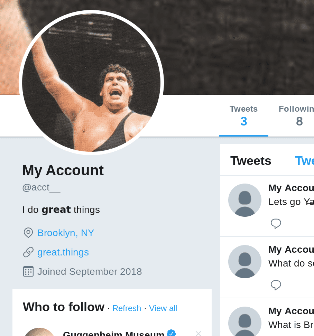Click the verified badge beside Guggenheim Museum
Viewport: 314px width, 336px height.
(171, 333)
